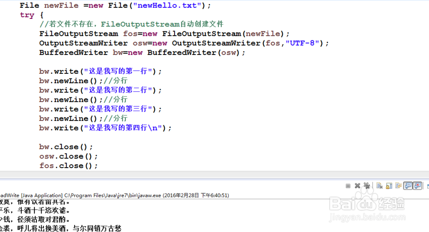Click the Terminate button in console toolbar
Image resolution: width=429 pixels, height=232 pixels.
click(x=348, y=186)
